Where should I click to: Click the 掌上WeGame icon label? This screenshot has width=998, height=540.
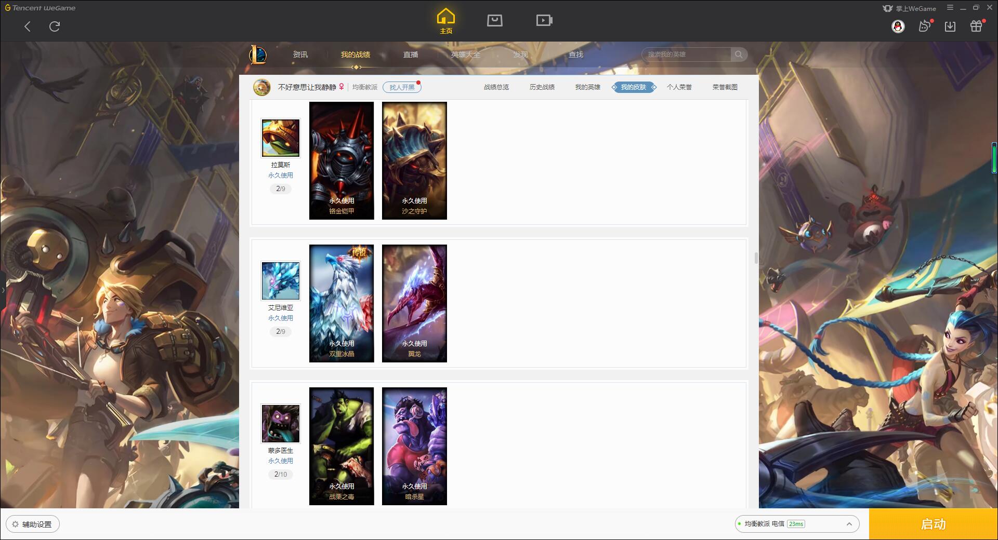(909, 8)
